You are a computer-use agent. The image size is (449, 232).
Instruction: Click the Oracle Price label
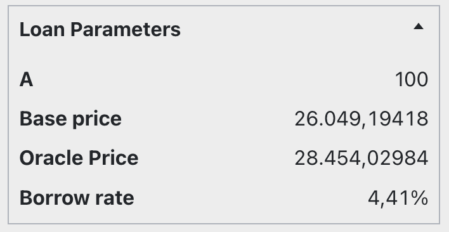79,158
